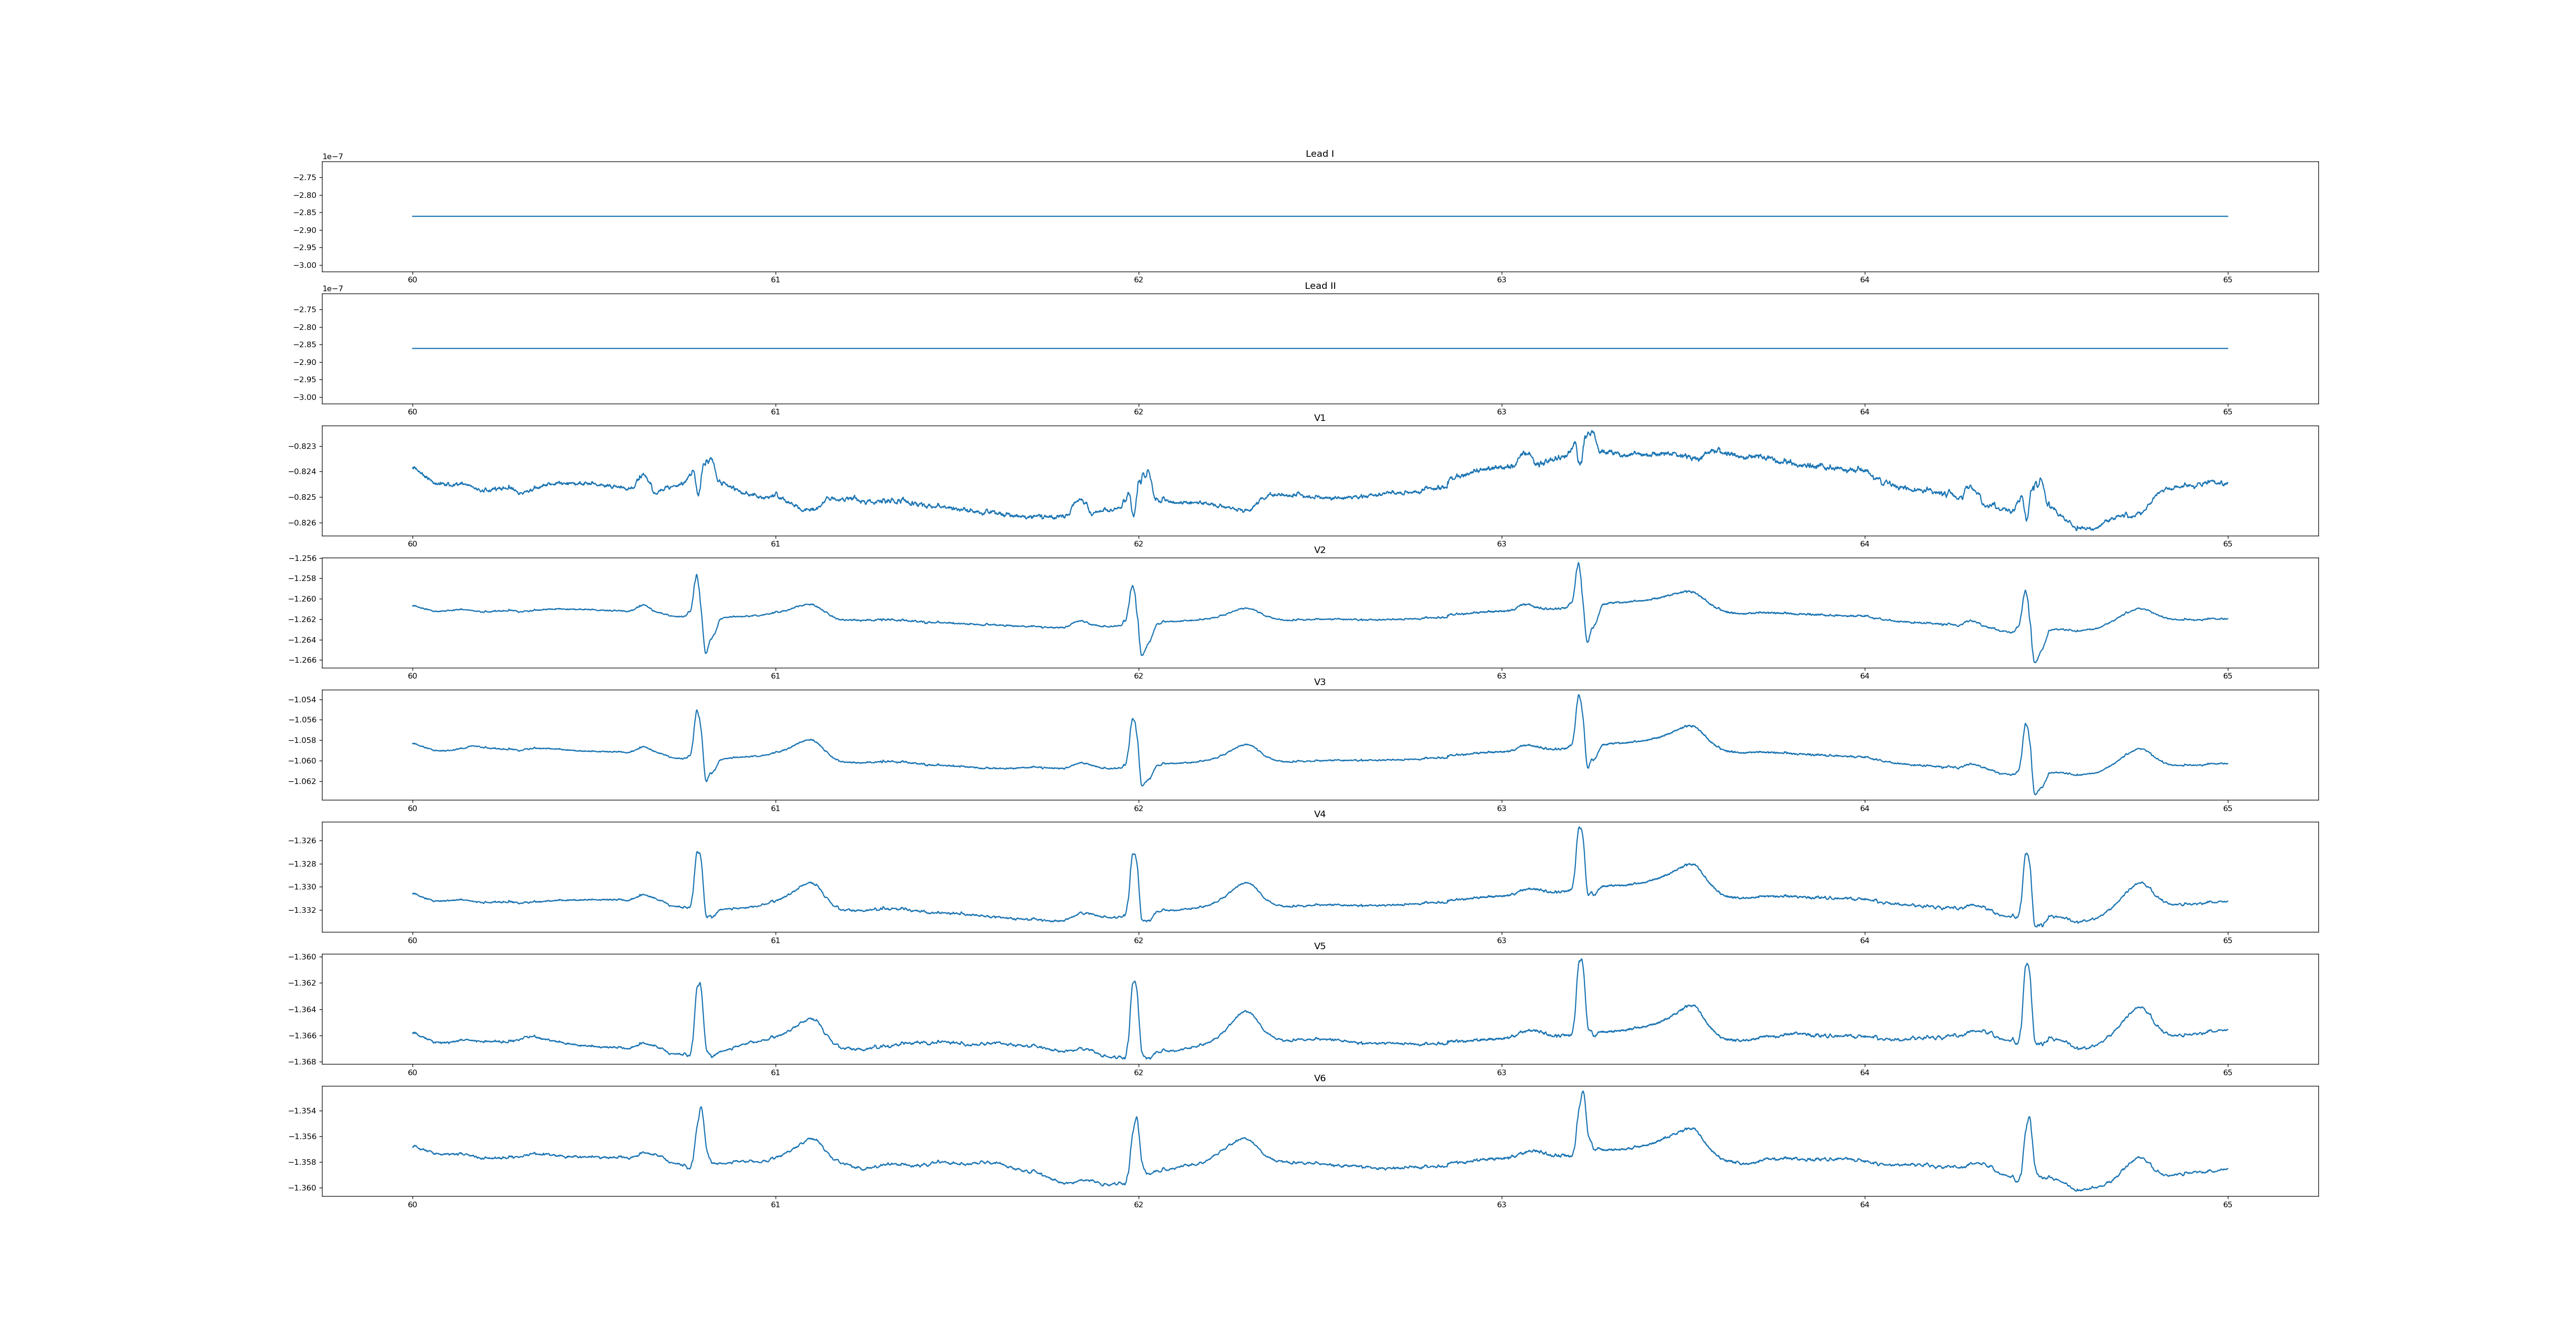
Task: Click the 60 x-axis tick under Lead I
Action: [412, 280]
